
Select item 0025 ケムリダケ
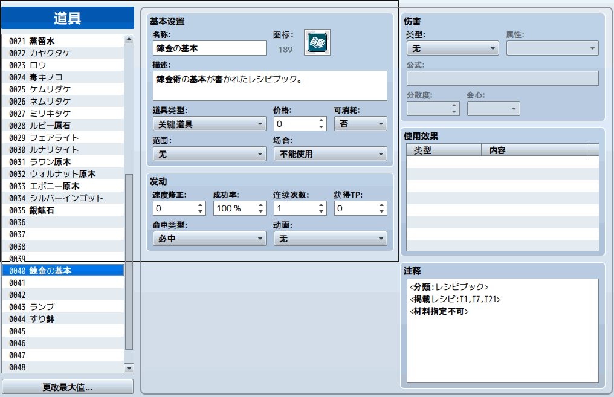click(x=63, y=89)
